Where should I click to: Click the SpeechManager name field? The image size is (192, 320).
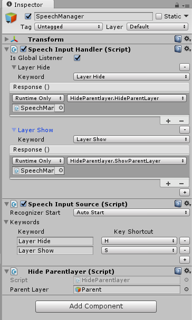tap(93, 16)
